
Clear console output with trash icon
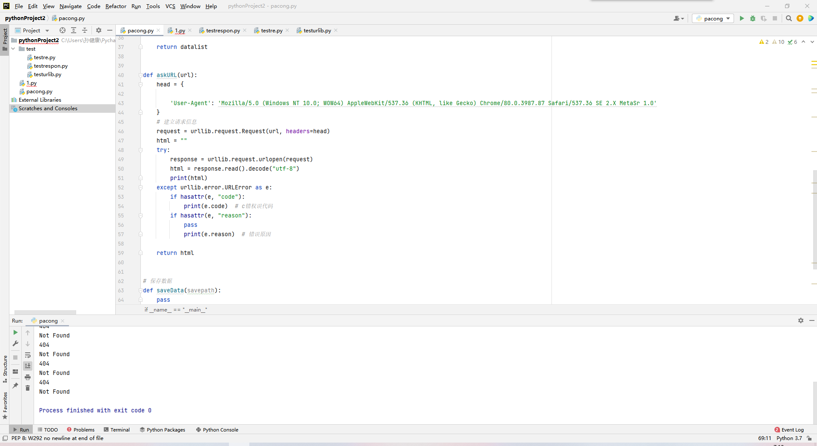point(28,388)
